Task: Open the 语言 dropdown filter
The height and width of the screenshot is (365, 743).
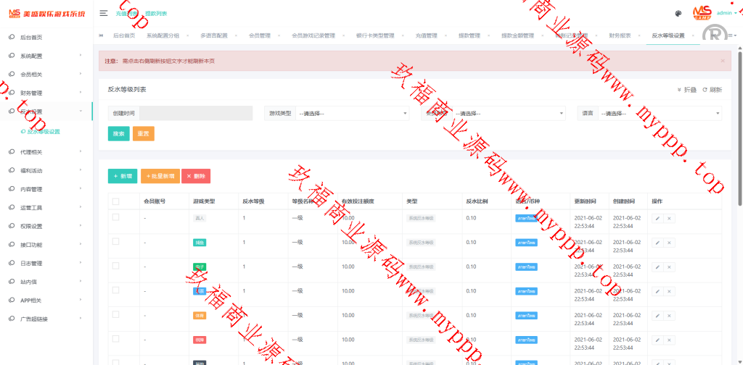Action: (659, 113)
